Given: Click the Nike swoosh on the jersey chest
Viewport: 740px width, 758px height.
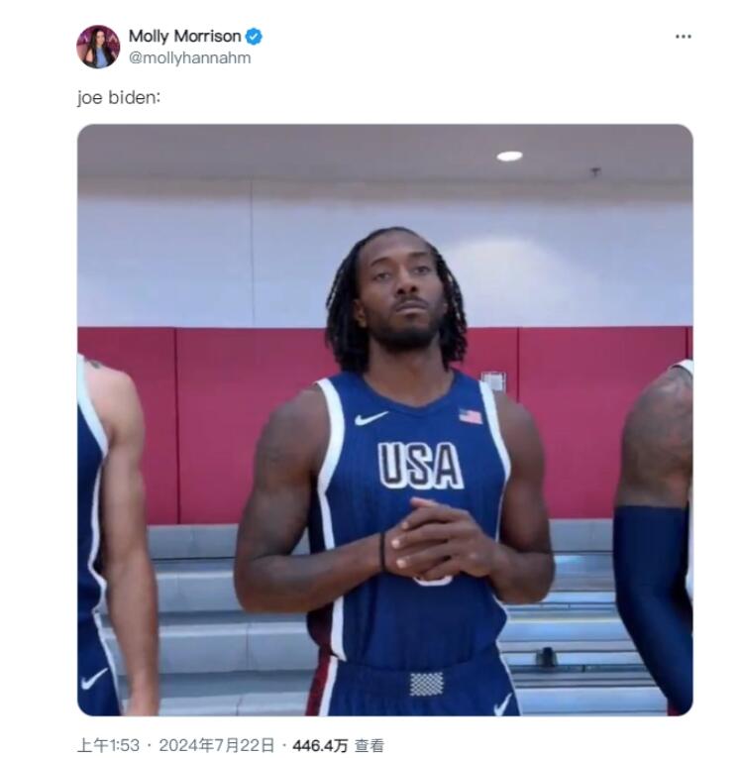Looking at the screenshot, I should click(x=370, y=418).
